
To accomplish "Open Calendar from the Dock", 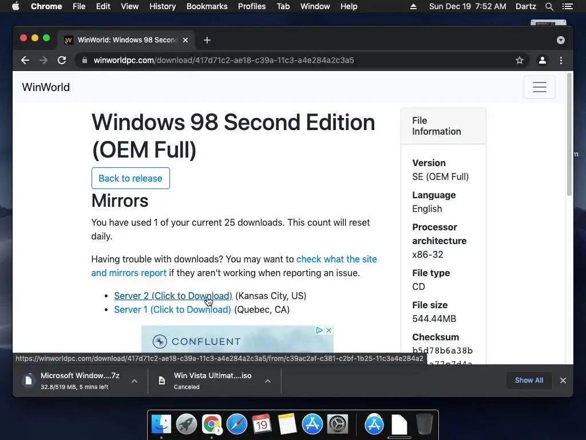I will coord(262,425).
